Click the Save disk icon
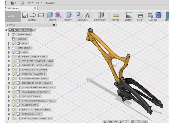This screenshot has width=174, height=123. pyautogui.click(x=22, y=3)
